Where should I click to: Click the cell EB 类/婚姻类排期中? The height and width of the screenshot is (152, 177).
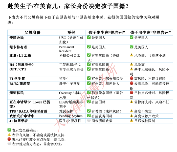point(71,104)
